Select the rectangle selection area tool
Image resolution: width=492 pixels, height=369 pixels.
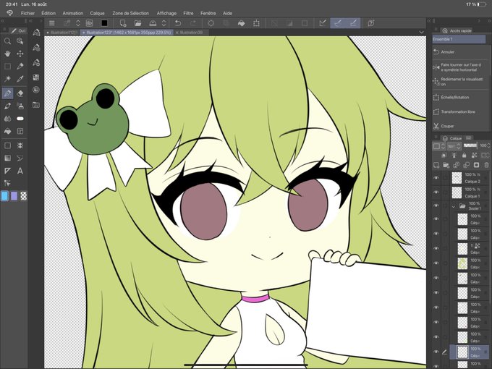tap(7, 67)
